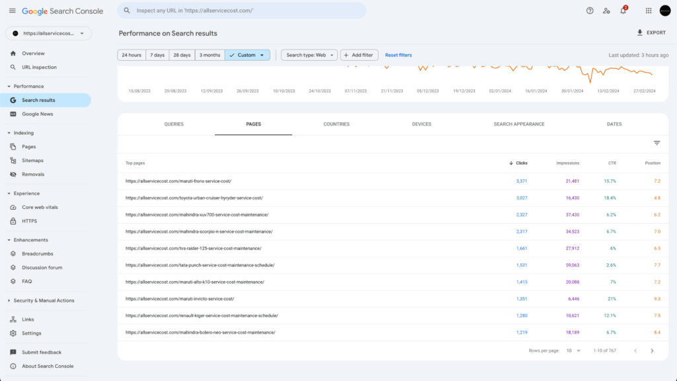Click the Removals icon
Viewport: 677px width, 381px height.
[x=13, y=175]
